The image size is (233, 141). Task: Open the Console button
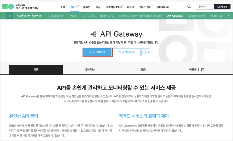222,7
